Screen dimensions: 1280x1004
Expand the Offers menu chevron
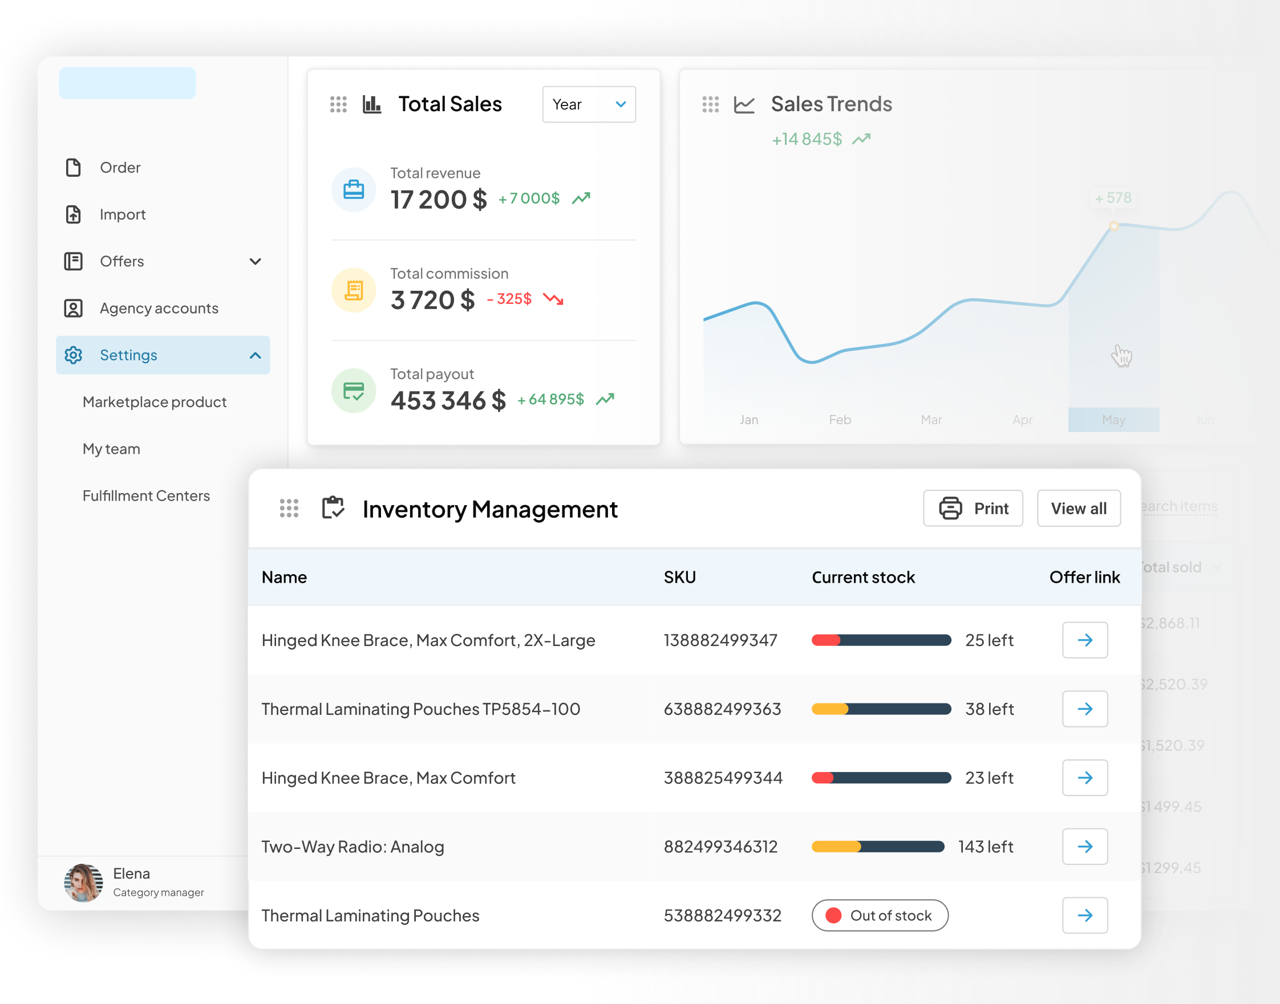(x=255, y=262)
